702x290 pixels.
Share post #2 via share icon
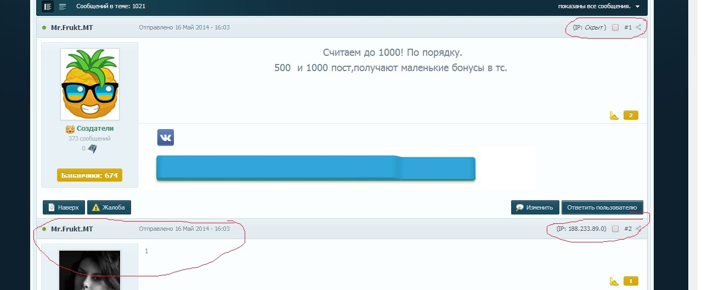(x=638, y=229)
